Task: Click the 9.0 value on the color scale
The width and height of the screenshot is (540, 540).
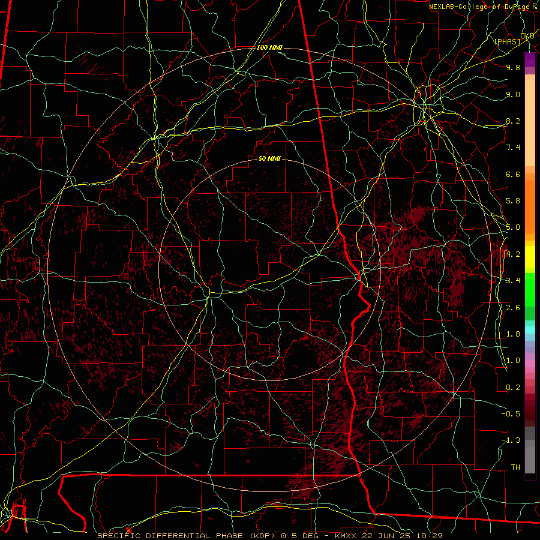Action: click(513, 94)
